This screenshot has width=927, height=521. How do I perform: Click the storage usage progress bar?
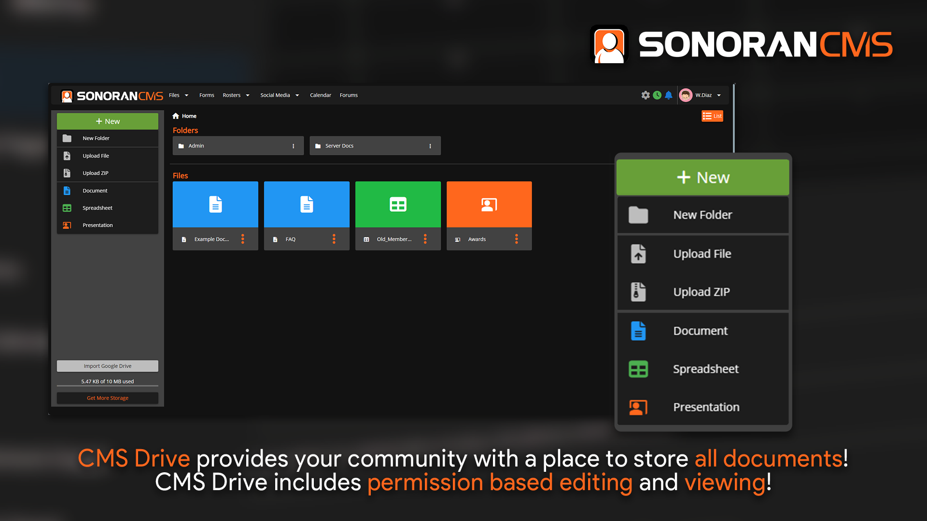click(x=107, y=386)
